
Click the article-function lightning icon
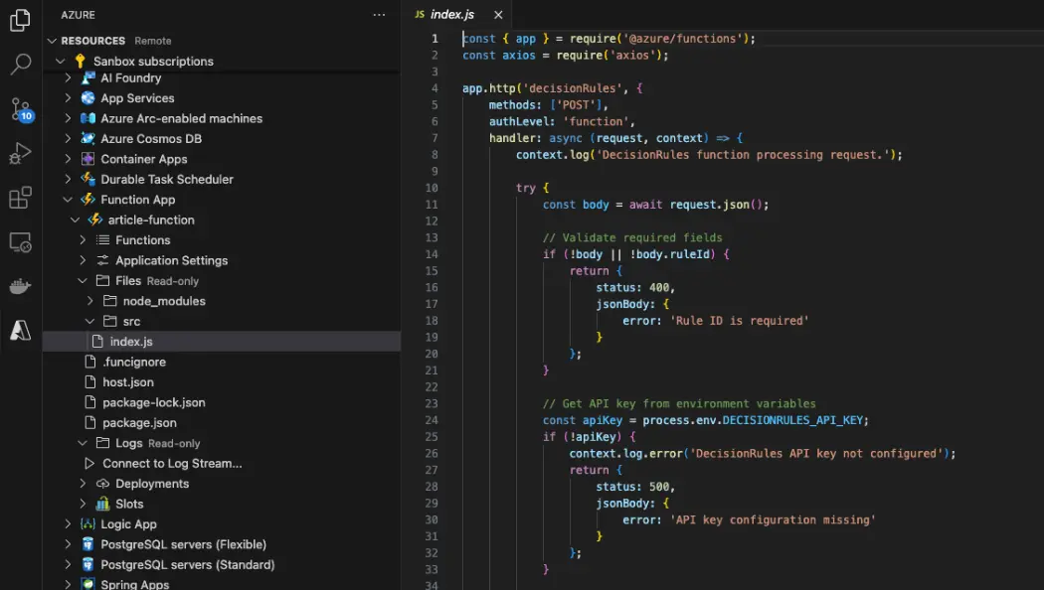[x=95, y=220]
